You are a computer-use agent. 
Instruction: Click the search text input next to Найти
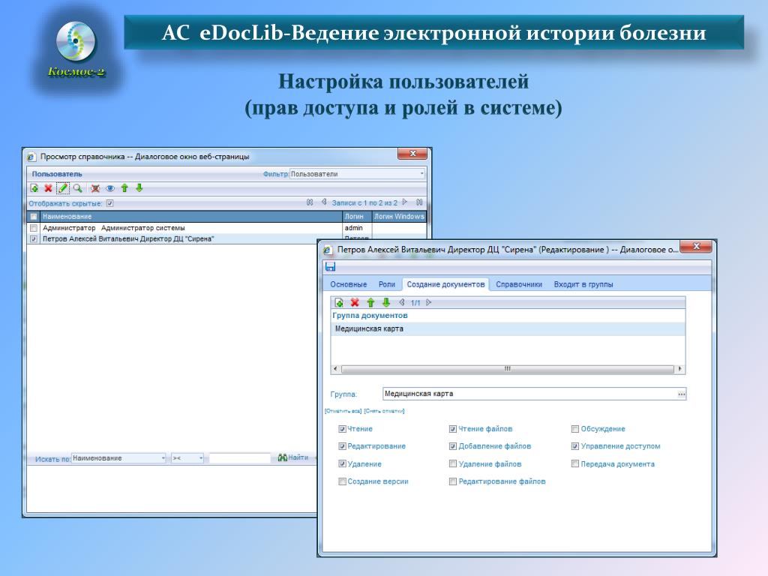pos(239,458)
